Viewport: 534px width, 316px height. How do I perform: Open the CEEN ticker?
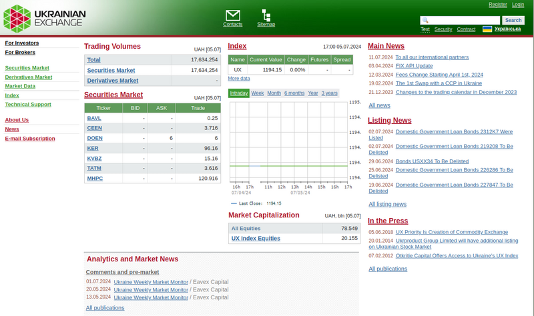tap(94, 128)
